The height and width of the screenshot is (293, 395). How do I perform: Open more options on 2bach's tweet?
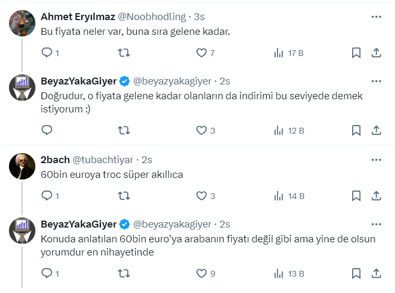click(376, 160)
